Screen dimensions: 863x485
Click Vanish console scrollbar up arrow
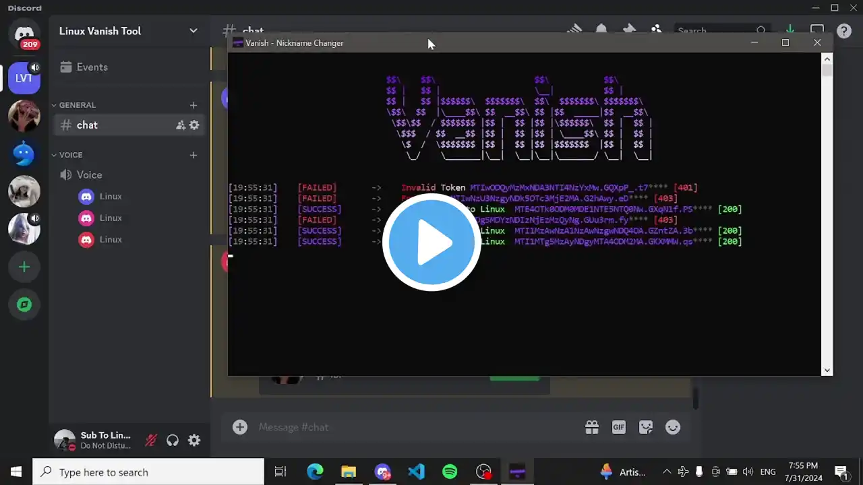click(x=827, y=59)
